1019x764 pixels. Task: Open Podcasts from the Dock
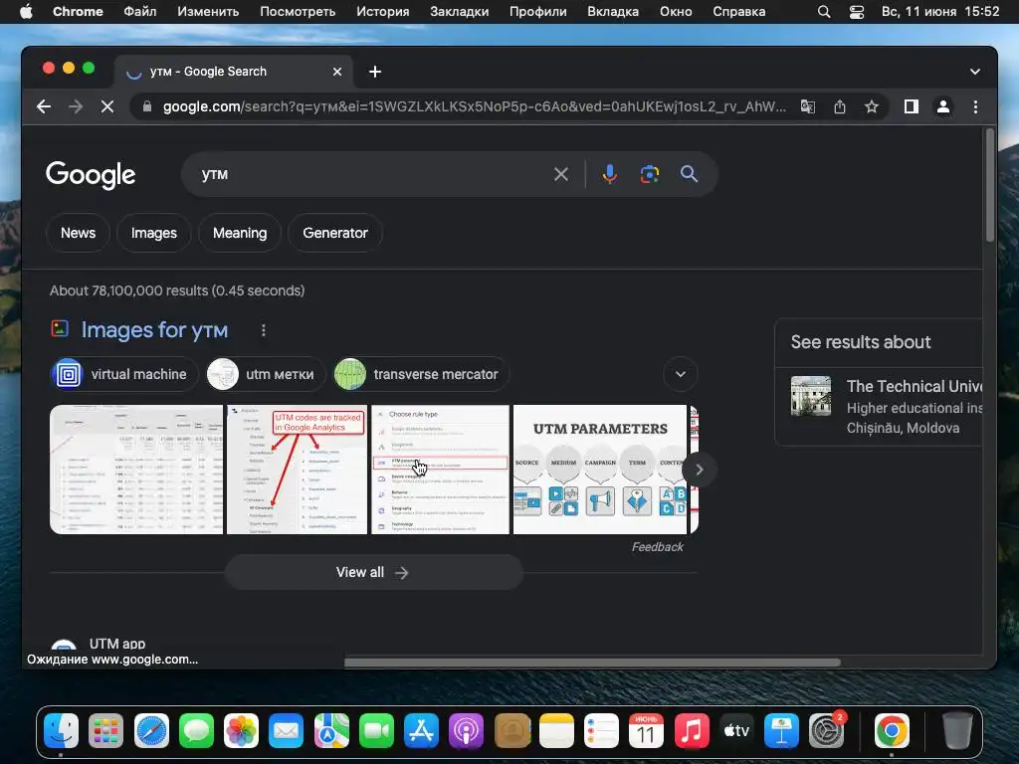467,731
